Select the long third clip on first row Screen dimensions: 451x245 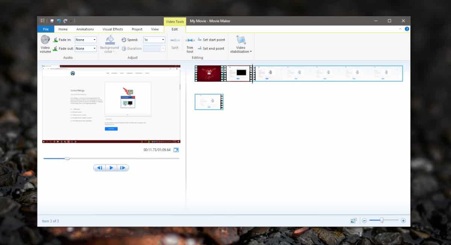[x=328, y=73]
